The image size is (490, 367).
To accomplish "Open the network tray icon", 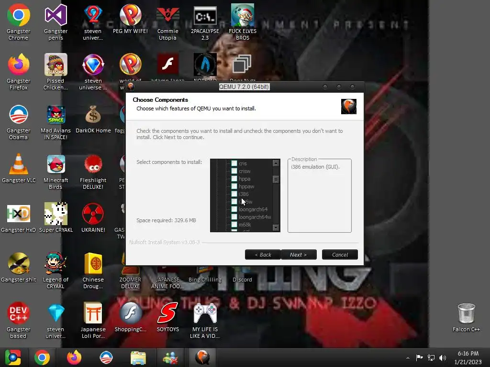I will (431, 358).
